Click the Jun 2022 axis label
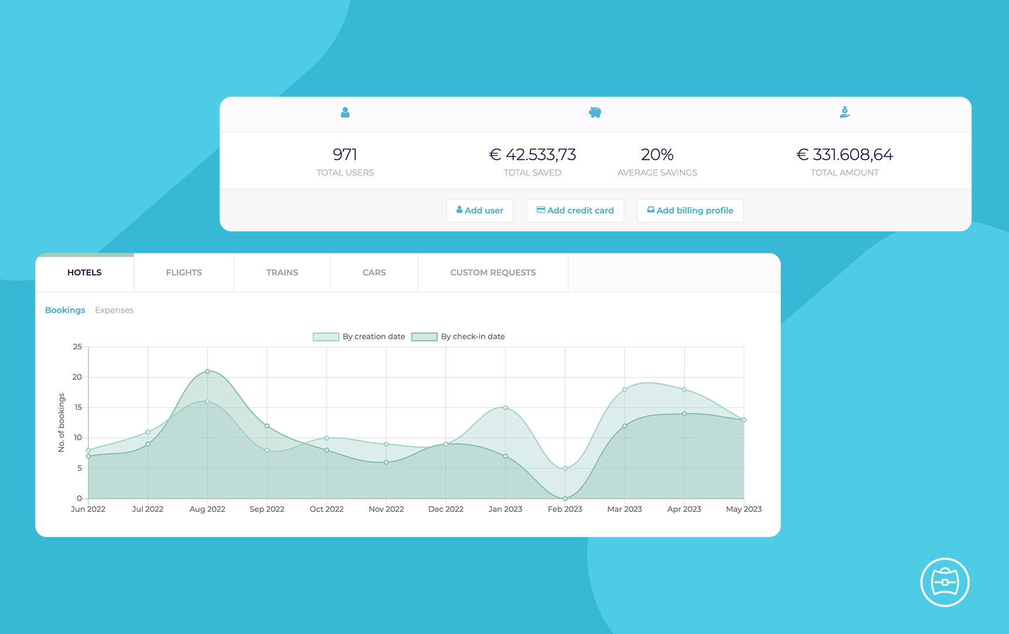 88,509
